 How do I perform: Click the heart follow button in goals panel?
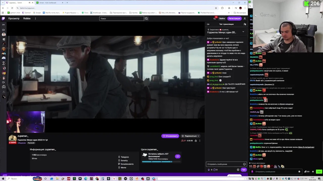(178, 156)
